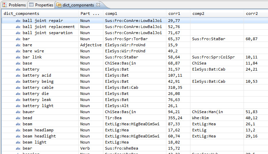The height and width of the screenshot is (154, 268).
Task: Click corr1 value 355,24 for bead
Action: [x=175, y=118]
